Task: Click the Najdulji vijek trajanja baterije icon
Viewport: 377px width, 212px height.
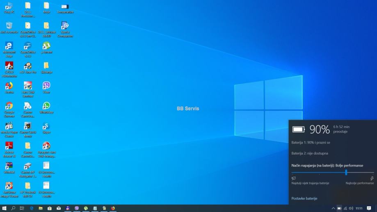Action: point(294,178)
